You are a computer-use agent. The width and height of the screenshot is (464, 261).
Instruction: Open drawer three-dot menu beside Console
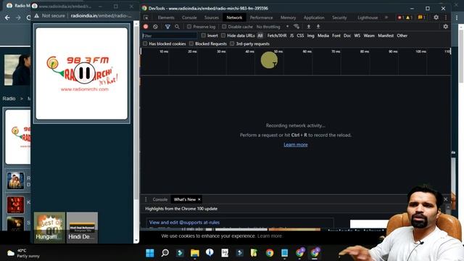146,199
